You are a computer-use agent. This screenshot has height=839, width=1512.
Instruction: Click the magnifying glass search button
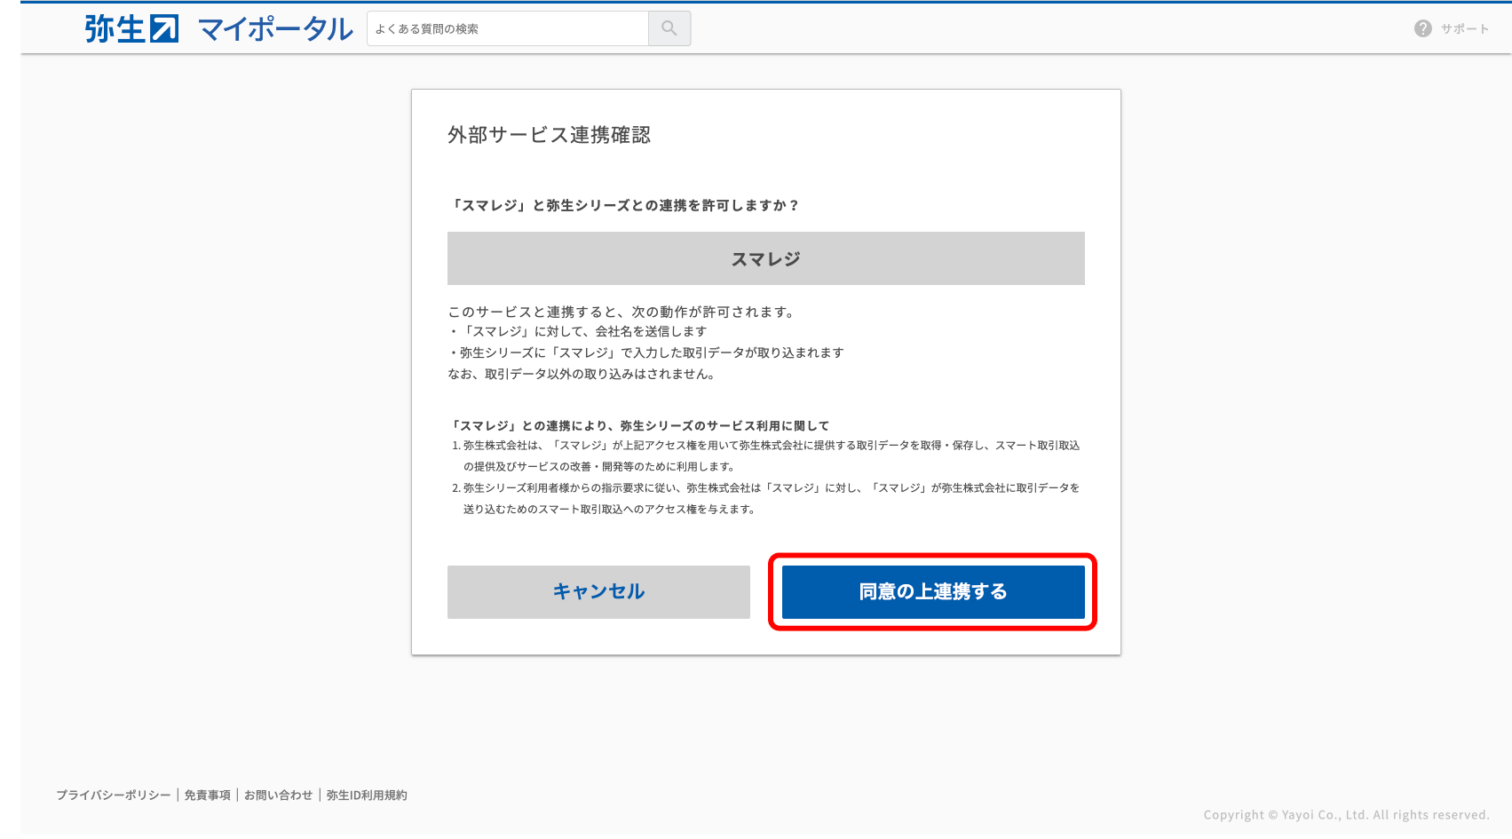(669, 28)
